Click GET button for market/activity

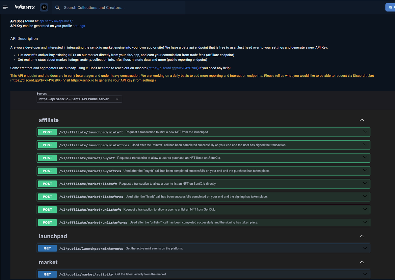47,274
